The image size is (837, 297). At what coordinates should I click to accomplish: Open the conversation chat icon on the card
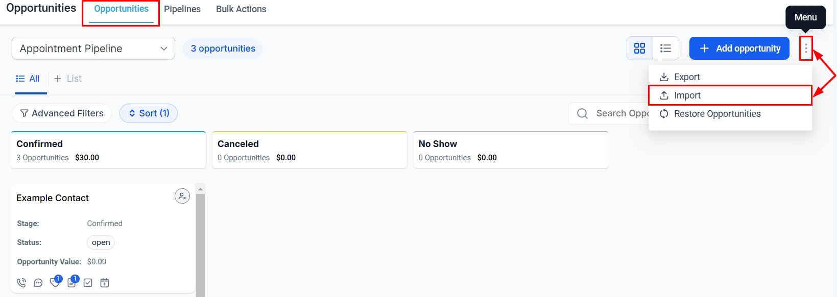(38, 283)
